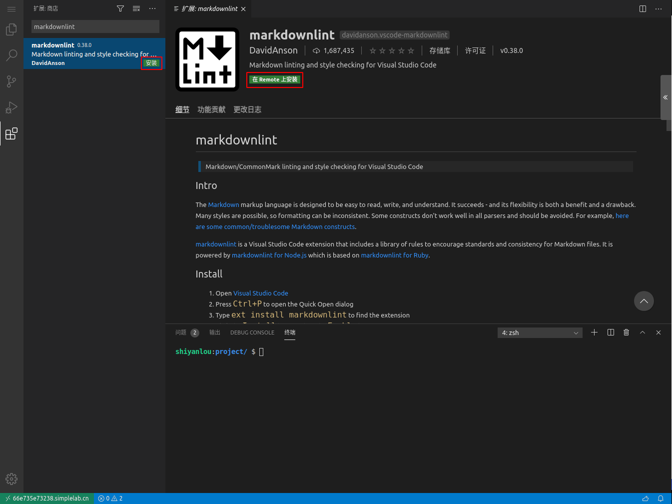Open the 4: zsh terminal selector dropdown
The height and width of the screenshot is (504, 672).
(540, 332)
